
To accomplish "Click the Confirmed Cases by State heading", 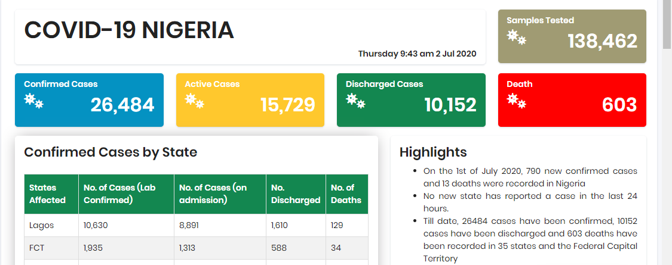I will click(111, 152).
